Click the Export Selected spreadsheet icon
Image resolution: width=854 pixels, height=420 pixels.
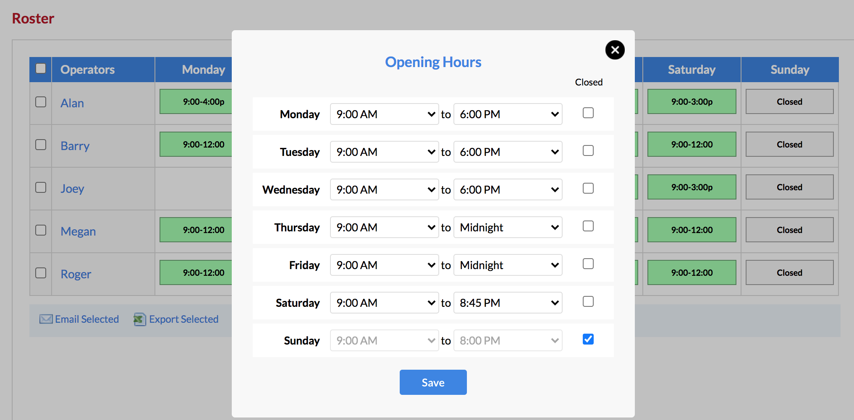click(x=140, y=319)
